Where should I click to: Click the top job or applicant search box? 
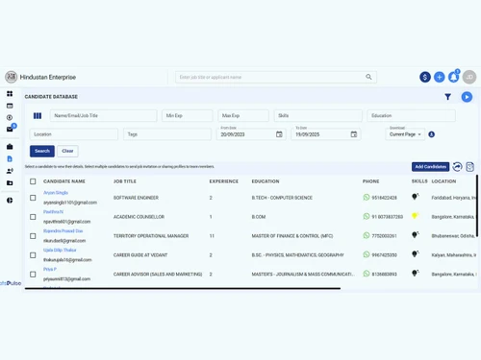point(276,77)
